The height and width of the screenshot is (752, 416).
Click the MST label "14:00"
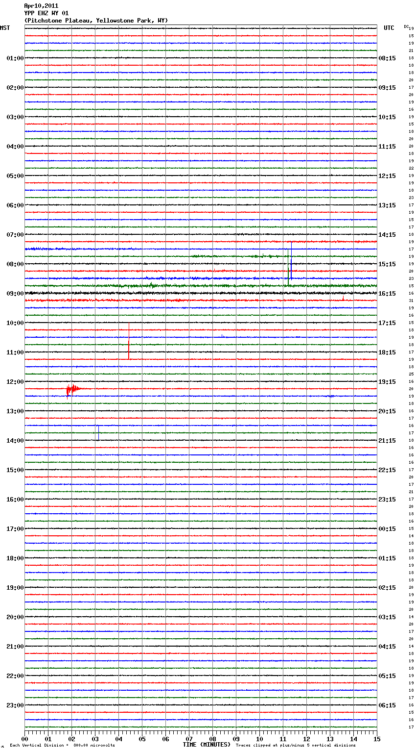click(x=15, y=441)
